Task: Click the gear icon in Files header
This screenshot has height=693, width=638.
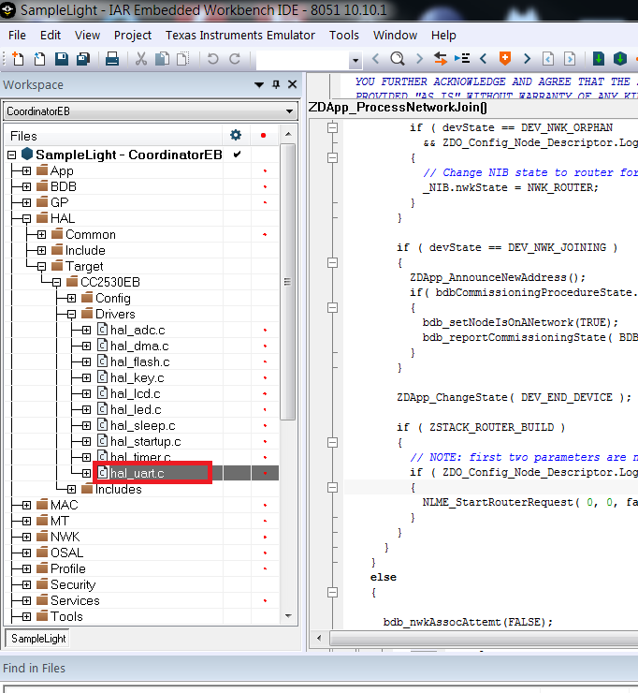Action: [x=236, y=135]
